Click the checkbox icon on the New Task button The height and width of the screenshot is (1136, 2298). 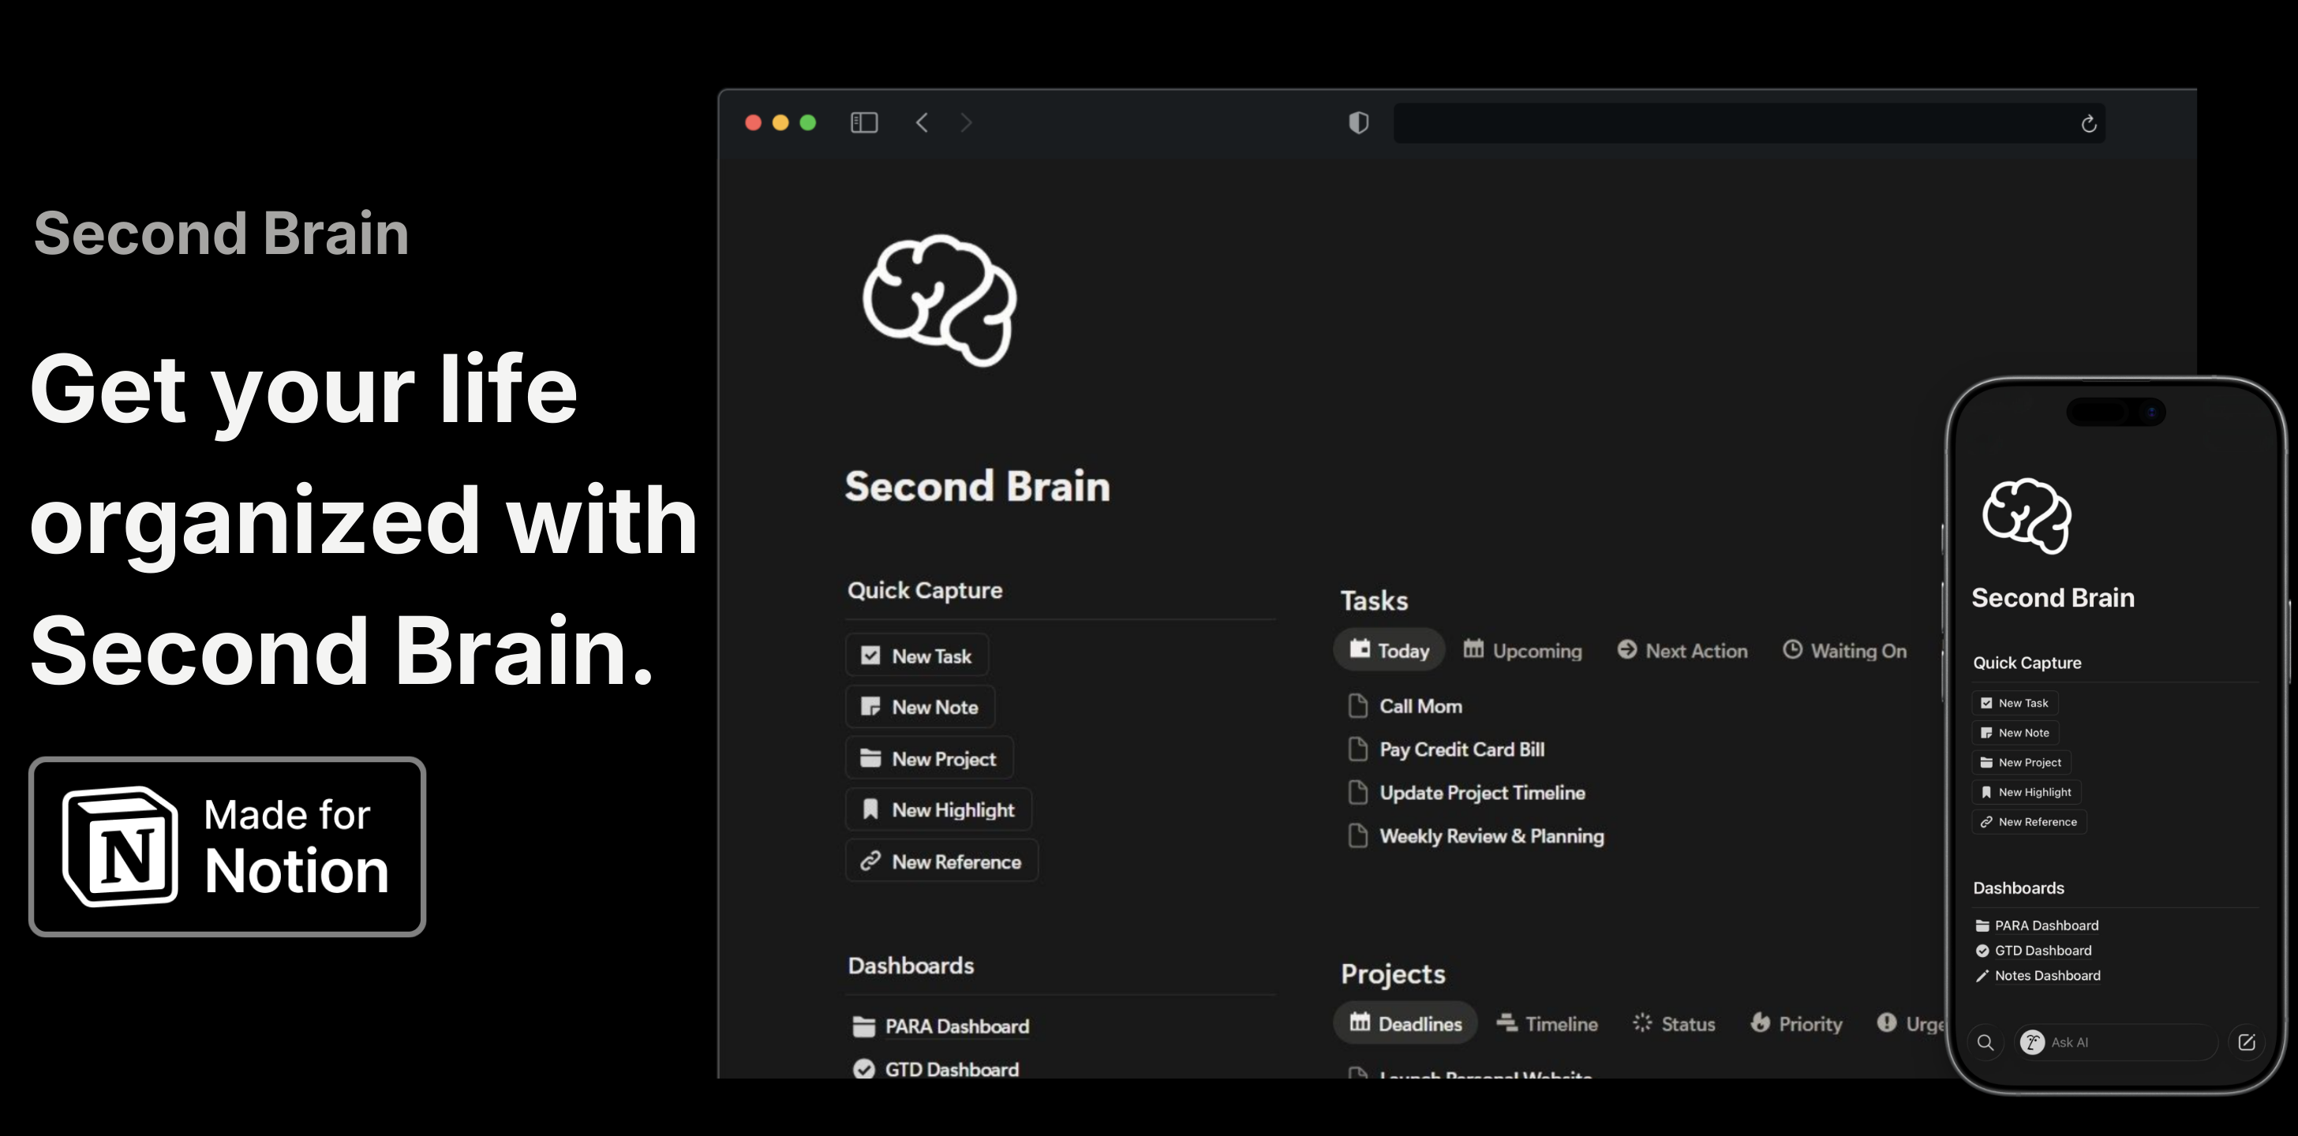click(x=871, y=655)
